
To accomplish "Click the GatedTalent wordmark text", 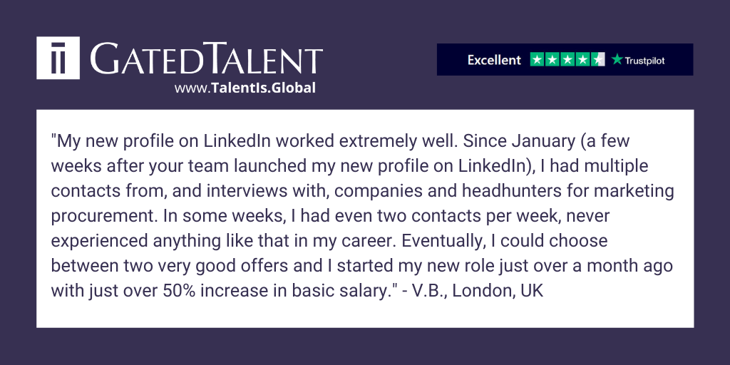I will click(206, 58).
